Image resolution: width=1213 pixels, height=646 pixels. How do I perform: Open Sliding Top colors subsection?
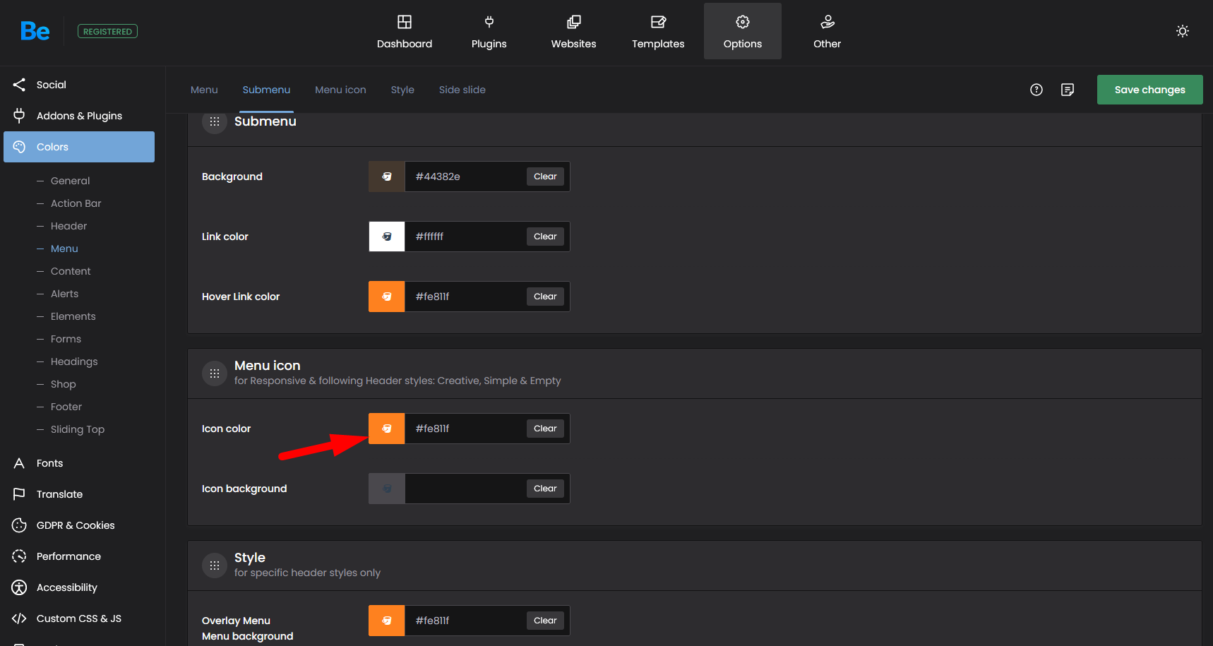tap(78, 429)
